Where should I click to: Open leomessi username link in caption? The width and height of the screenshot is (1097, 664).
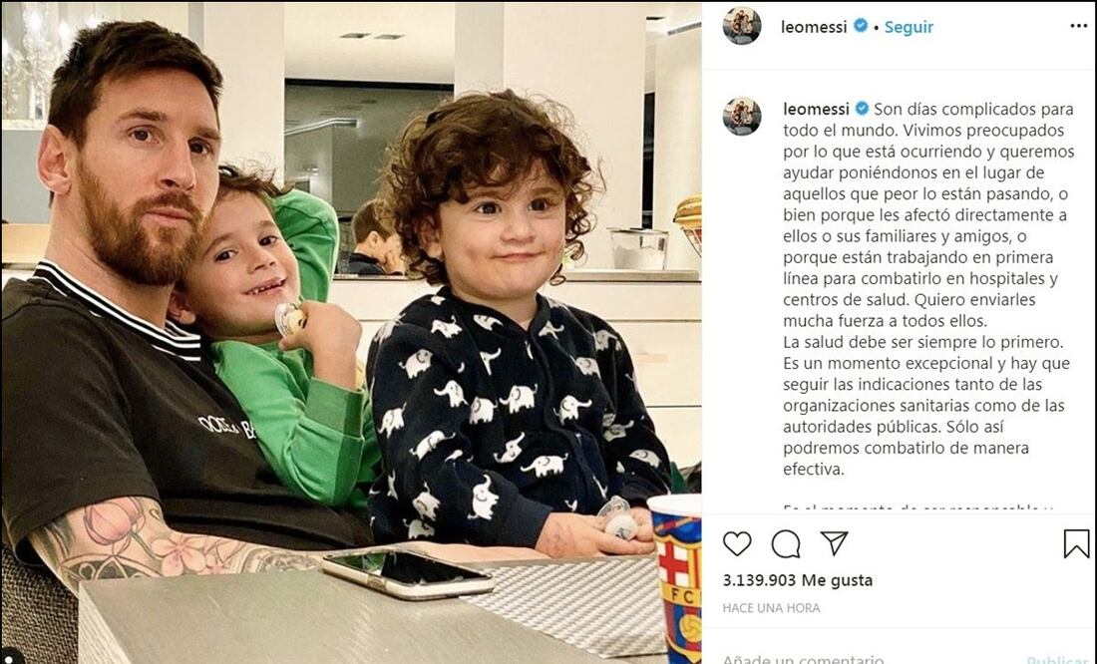[x=816, y=109]
